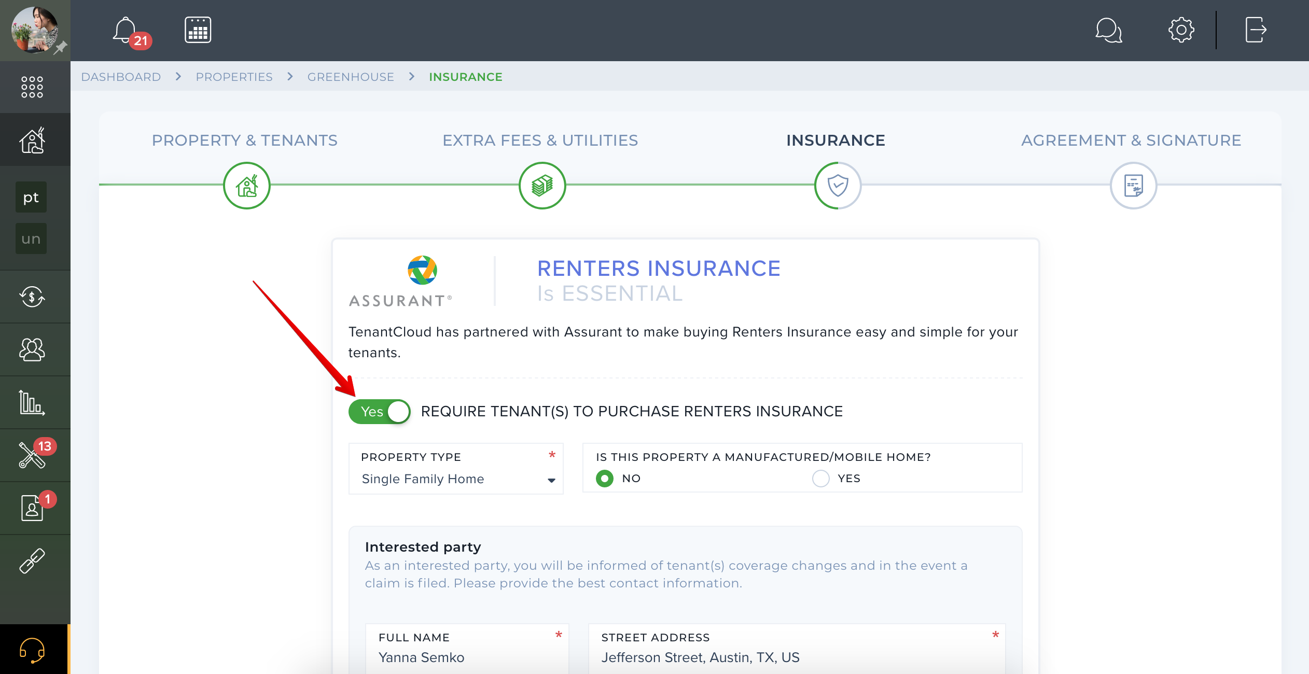Image resolution: width=1309 pixels, height=674 pixels.
Task: Open the apps grid menu icon
Action: 32,87
